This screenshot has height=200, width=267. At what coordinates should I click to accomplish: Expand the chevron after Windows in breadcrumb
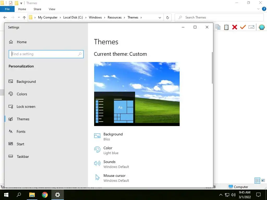coord(105,17)
